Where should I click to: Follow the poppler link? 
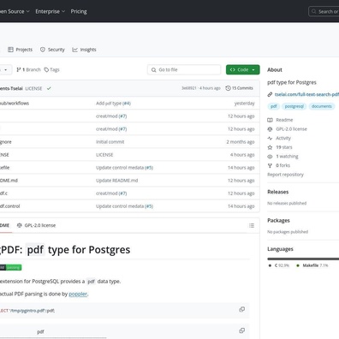pyautogui.click(x=78, y=294)
